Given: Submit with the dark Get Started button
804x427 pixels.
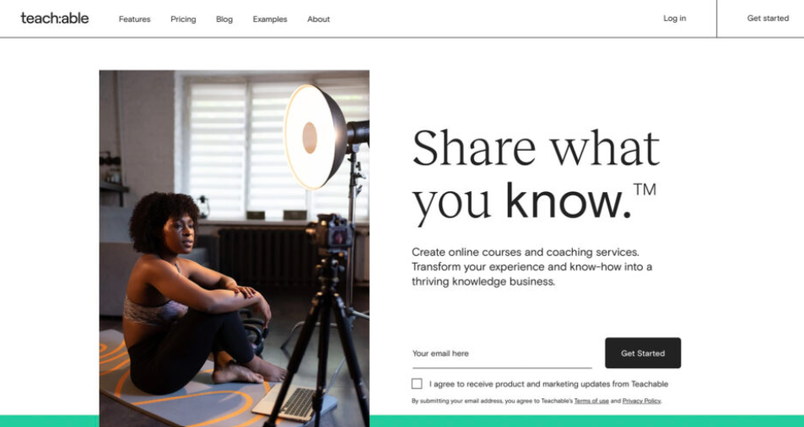Looking at the screenshot, I should (643, 353).
